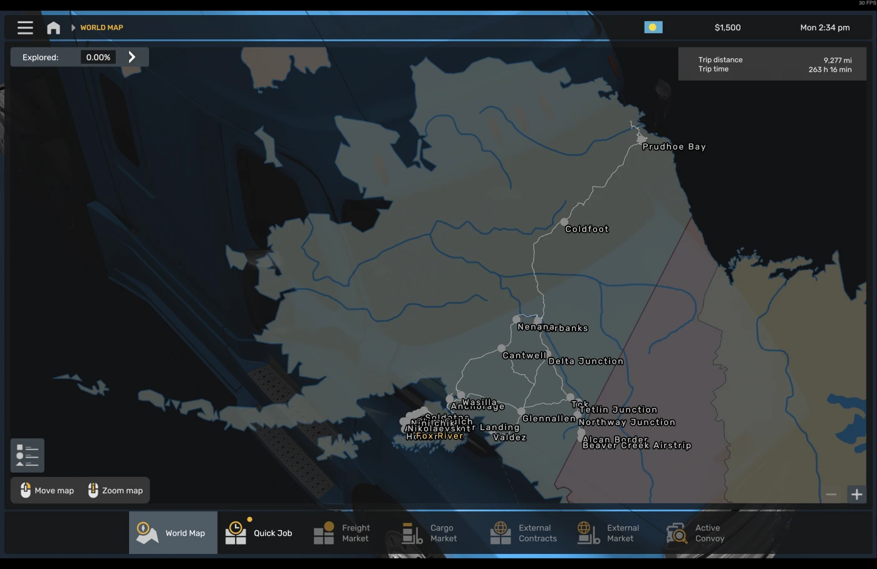Select Prudhoe Bay on the map
This screenshot has width=877, height=569.
click(x=640, y=137)
